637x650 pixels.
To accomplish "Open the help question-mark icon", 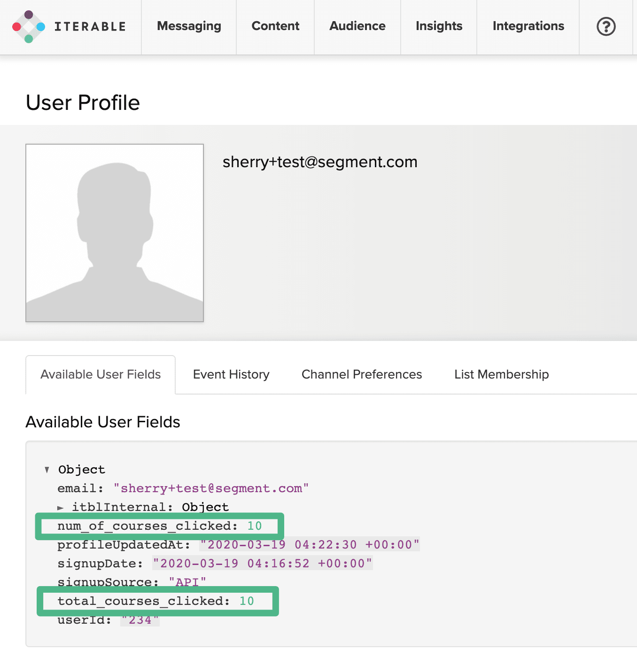I will pyautogui.click(x=606, y=27).
